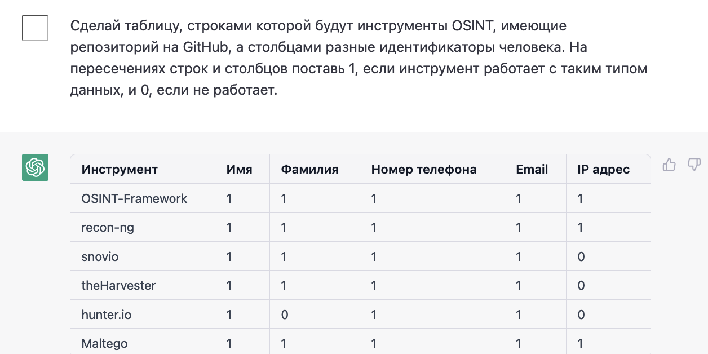This screenshot has width=708, height=354.
Task: Click snovio's IP адрес cell value
Action: click(581, 256)
